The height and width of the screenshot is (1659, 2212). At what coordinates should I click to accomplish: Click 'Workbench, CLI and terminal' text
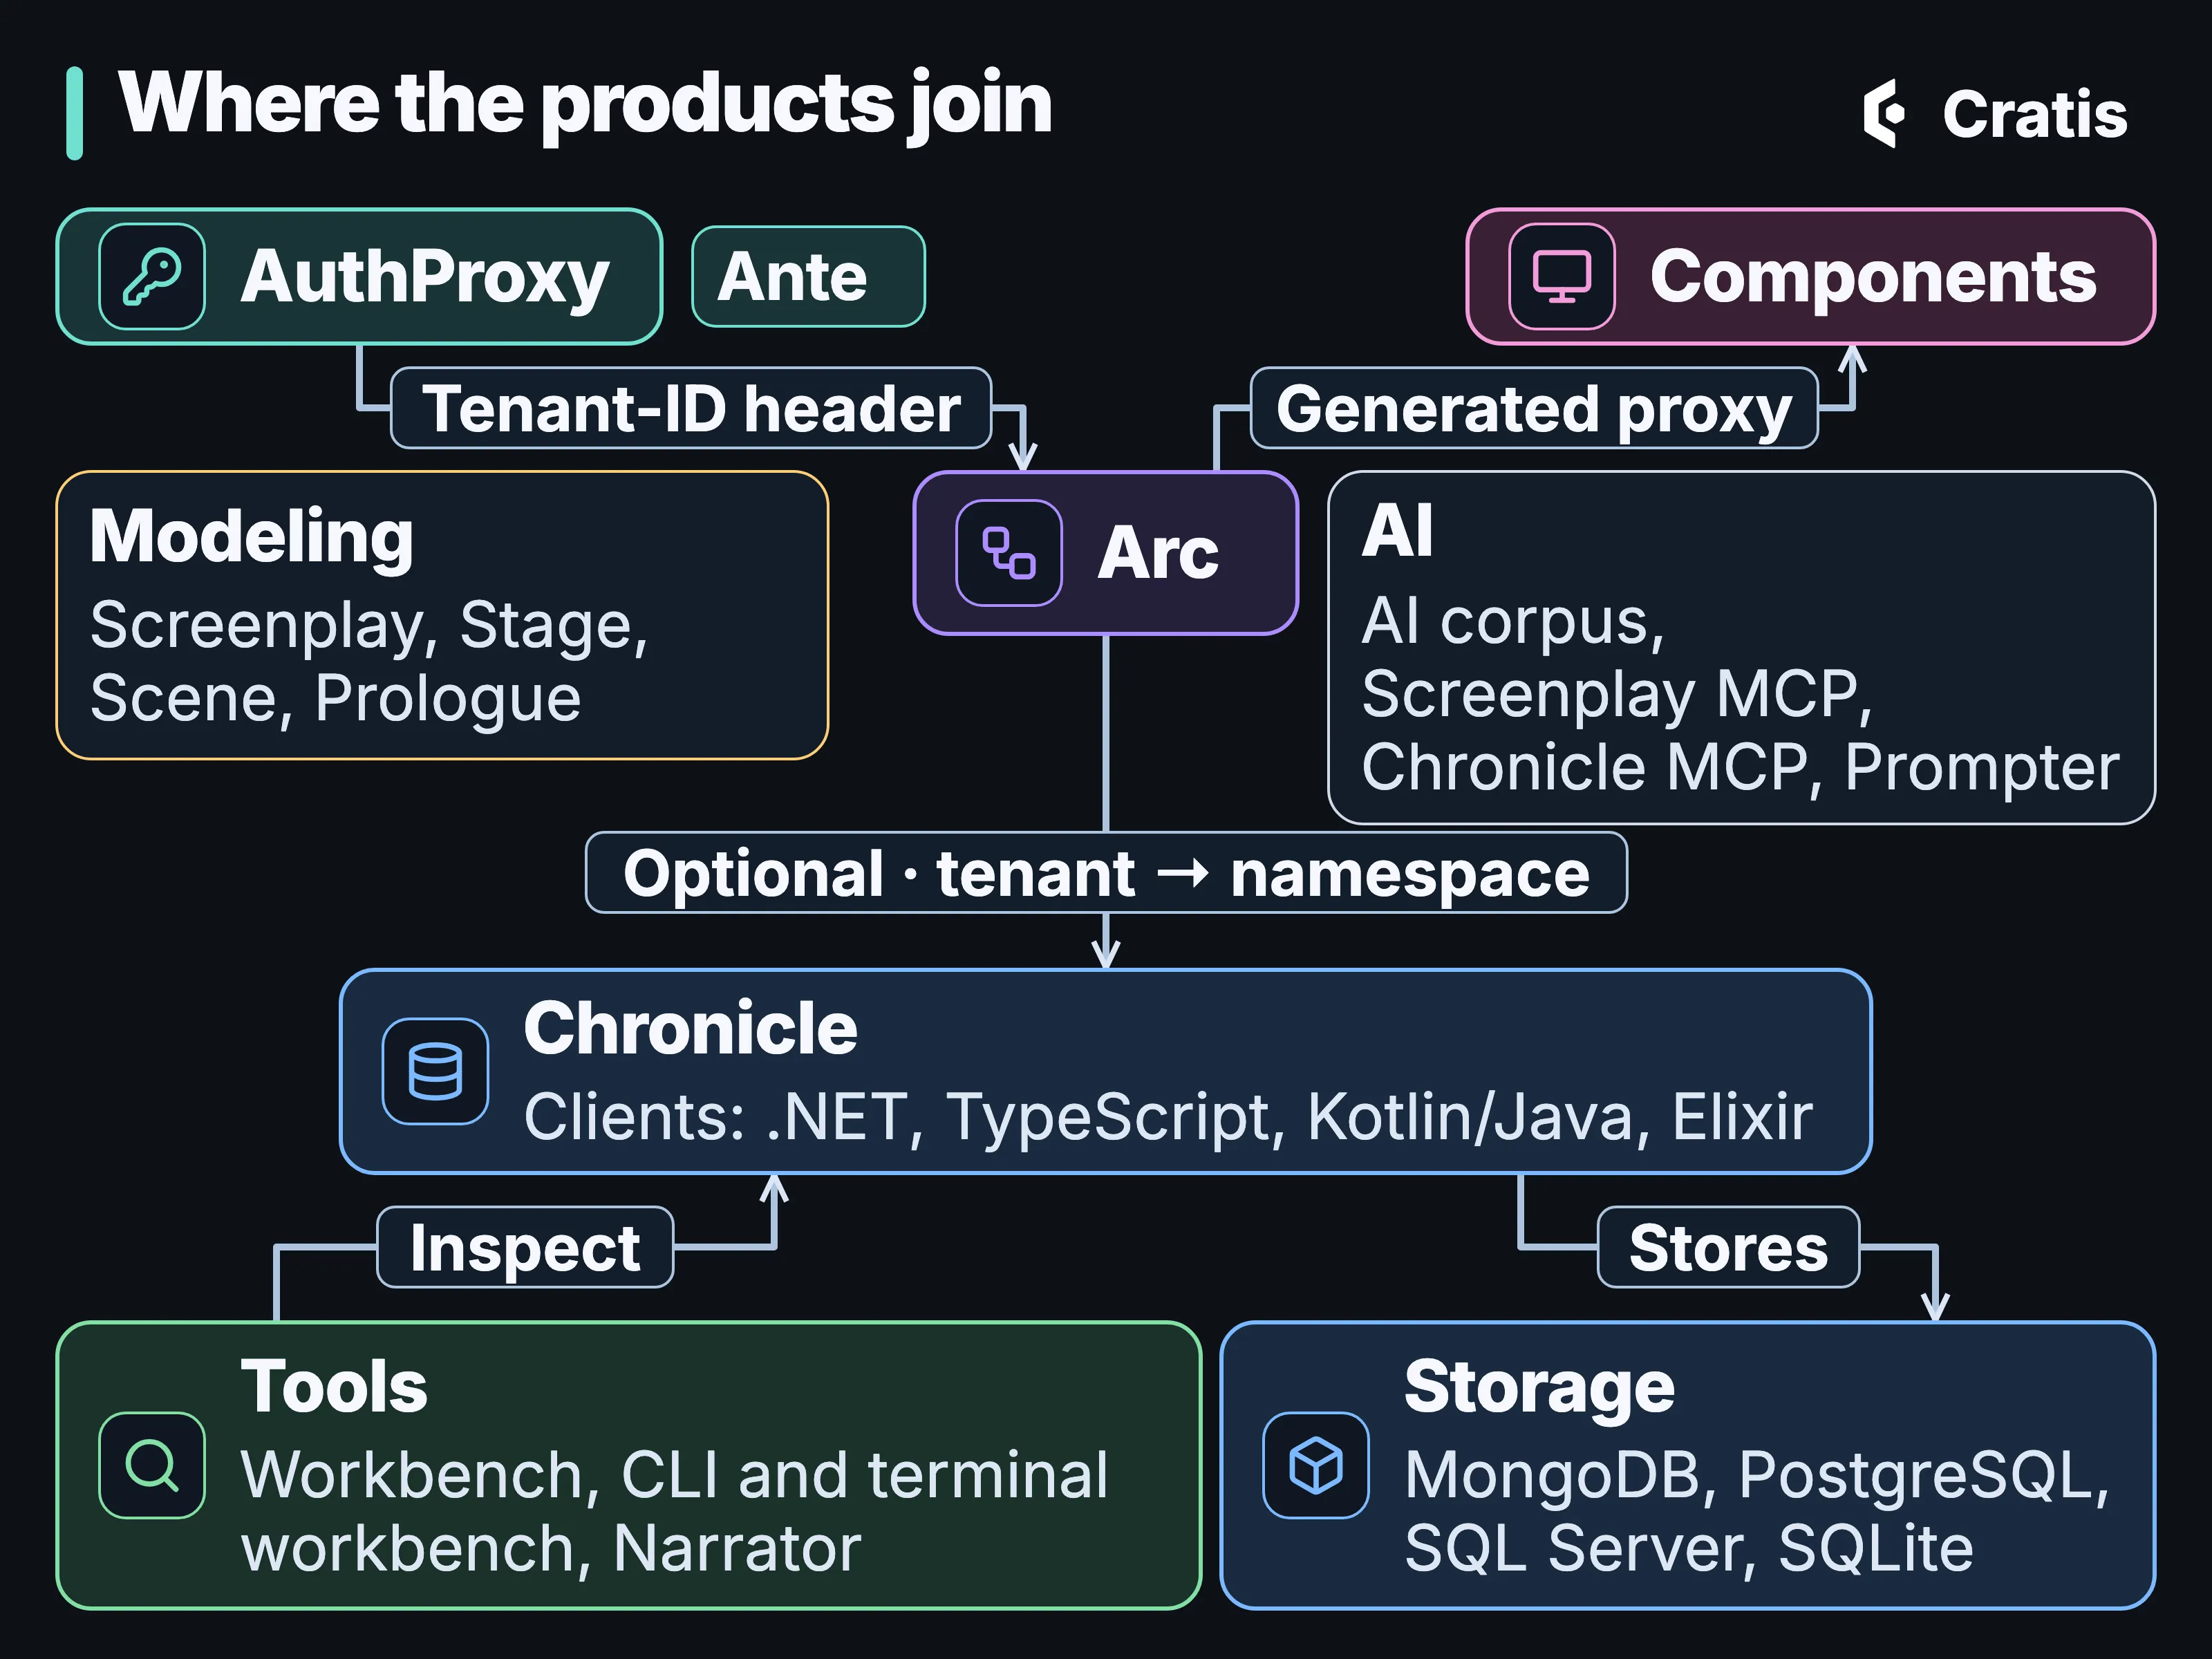[674, 1475]
